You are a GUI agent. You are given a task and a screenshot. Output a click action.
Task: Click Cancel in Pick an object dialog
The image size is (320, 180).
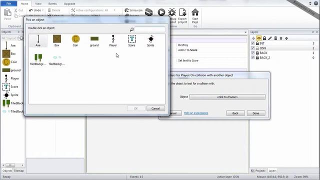155,108
